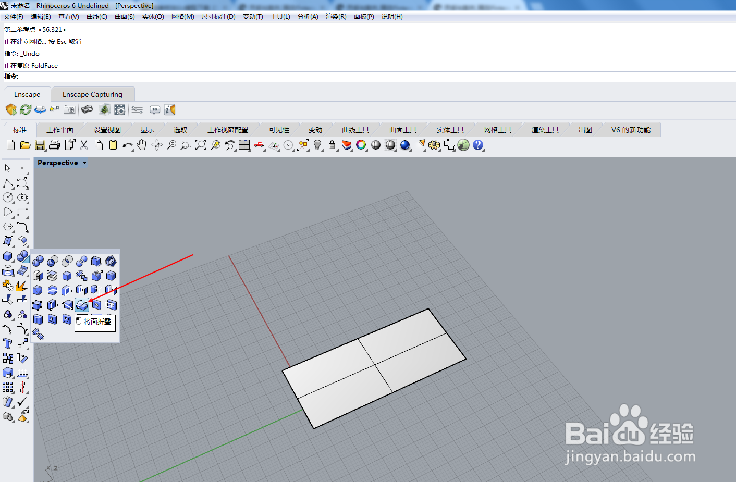Select the box solid tool in sidebar
Viewport: 736px width, 482px height.
click(x=8, y=256)
